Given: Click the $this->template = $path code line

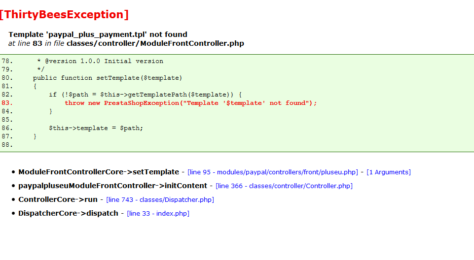Looking at the screenshot, I should pos(96,128).
